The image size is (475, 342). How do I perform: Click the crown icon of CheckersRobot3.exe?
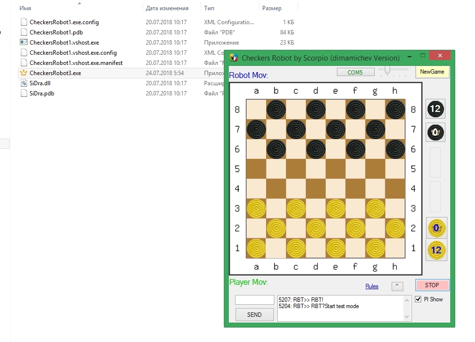coord(23,73)
